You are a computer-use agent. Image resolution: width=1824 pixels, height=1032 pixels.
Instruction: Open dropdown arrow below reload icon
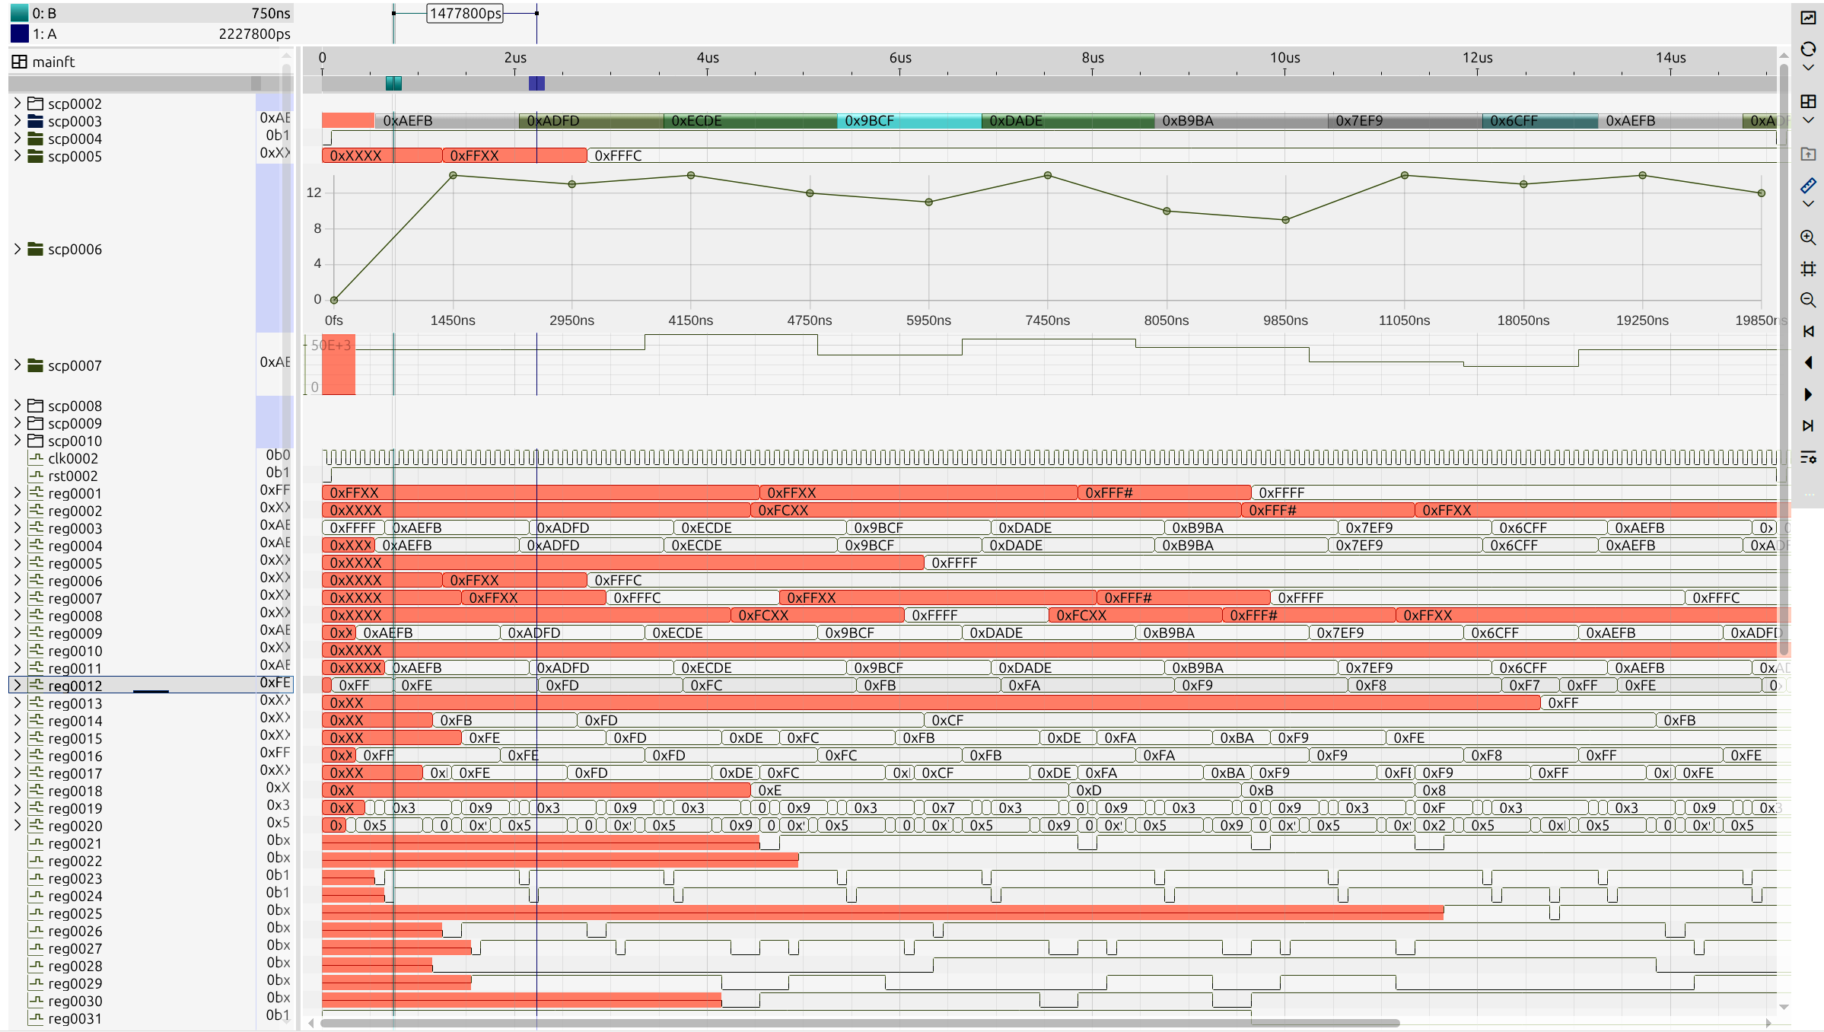1808,68
